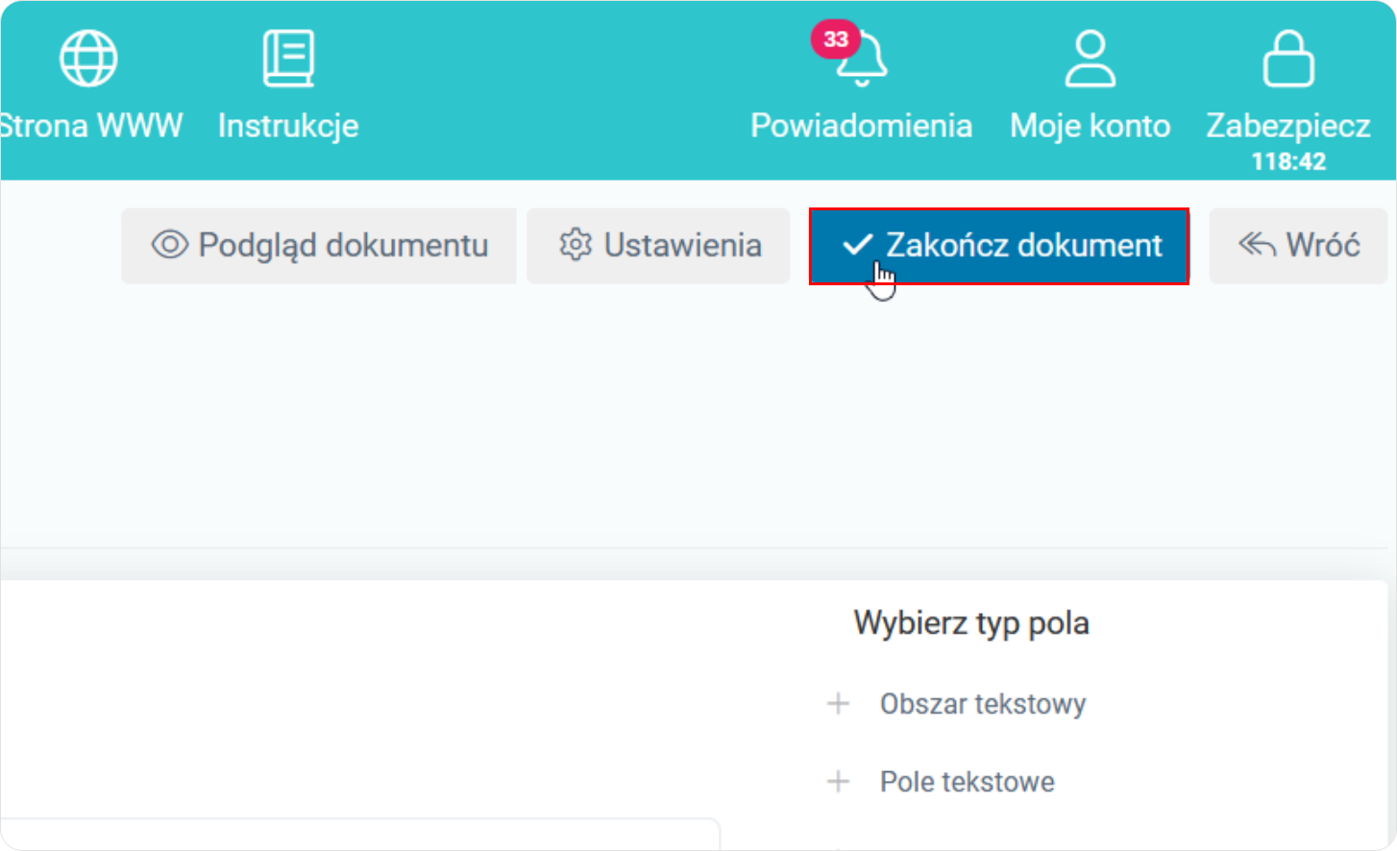This screenshot has height=851, width=1397.
Task: Go back using the Wróć label
Action: click(x=1323, y=245)
